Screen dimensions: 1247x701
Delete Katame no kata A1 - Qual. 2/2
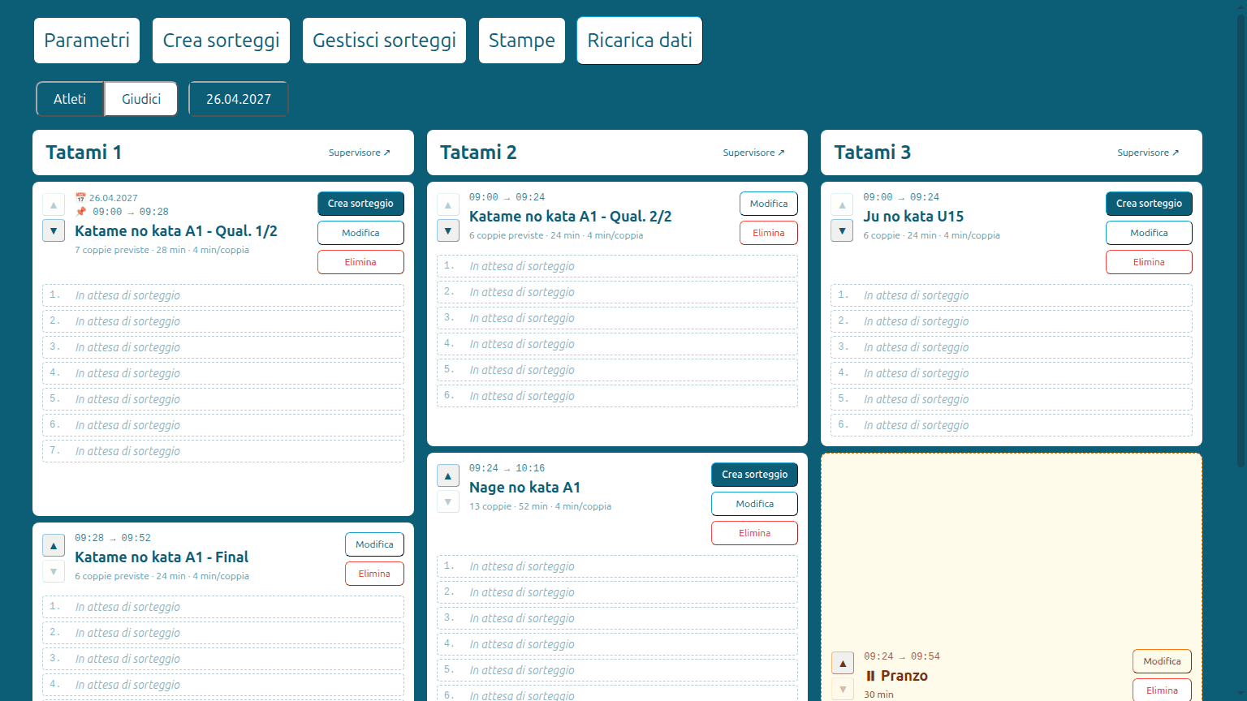pyautogui.click(x=769, y=233)
